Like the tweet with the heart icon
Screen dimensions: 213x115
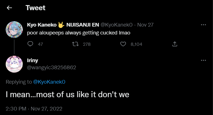point(123,44)
